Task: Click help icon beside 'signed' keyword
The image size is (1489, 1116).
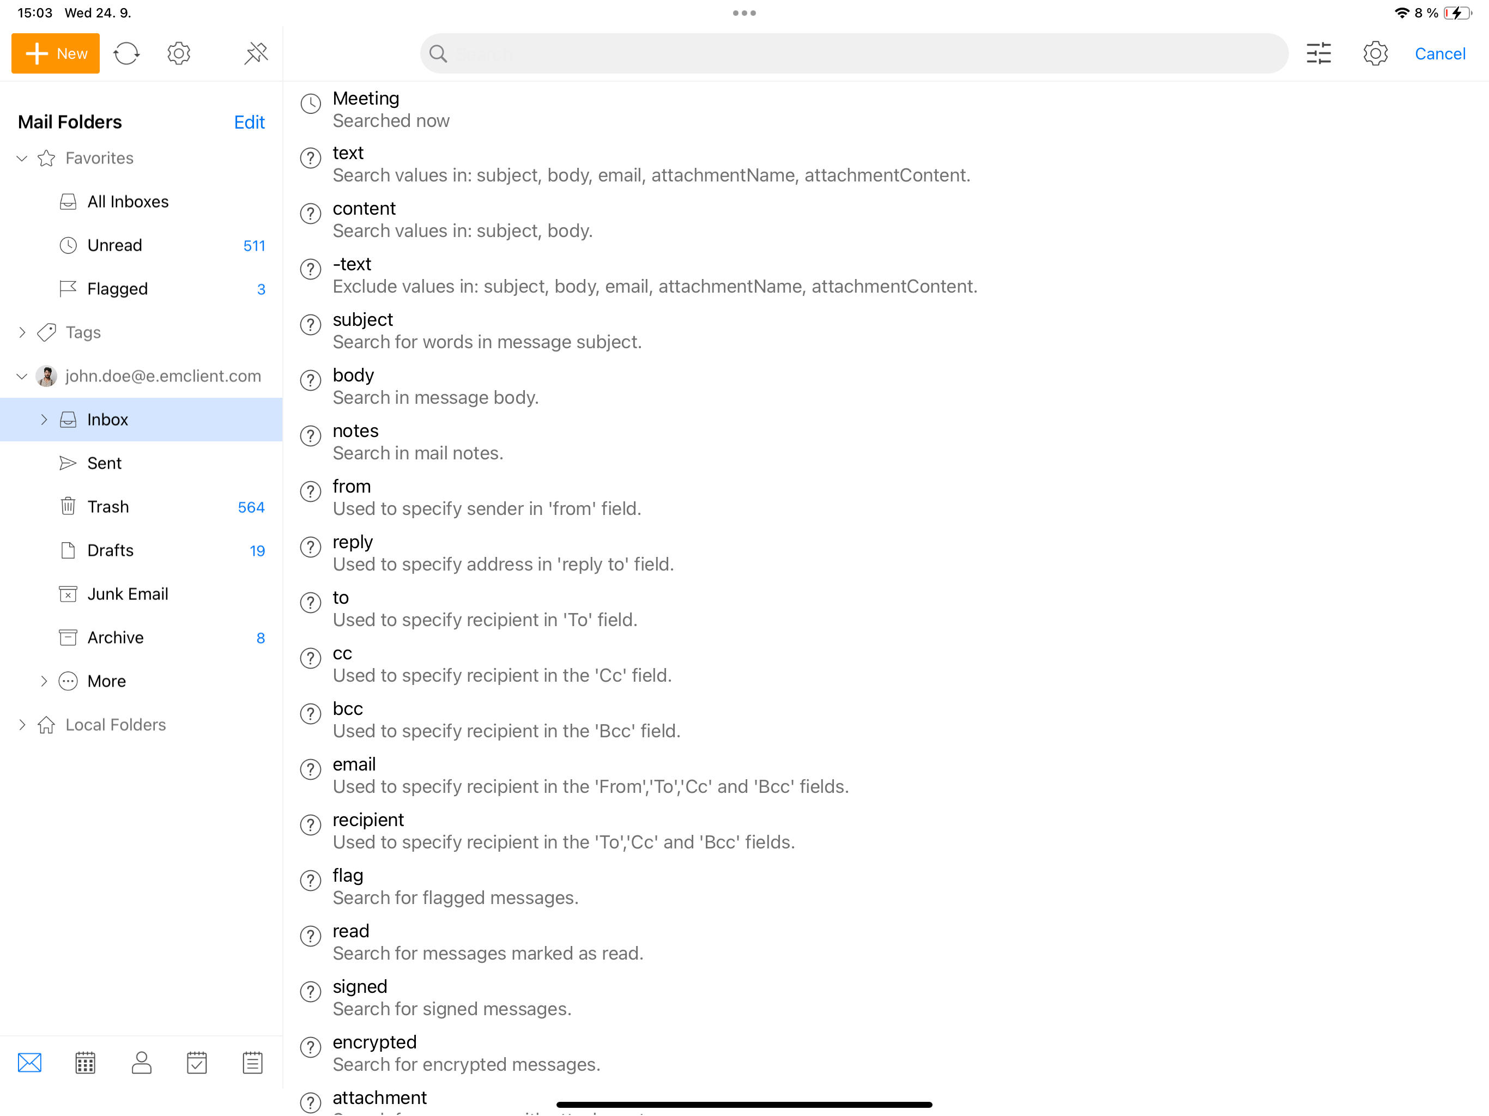Action: [x=310, y=991]
